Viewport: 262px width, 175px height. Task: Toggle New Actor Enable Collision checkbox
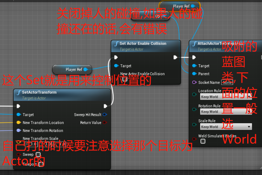(x=125, y=79)
